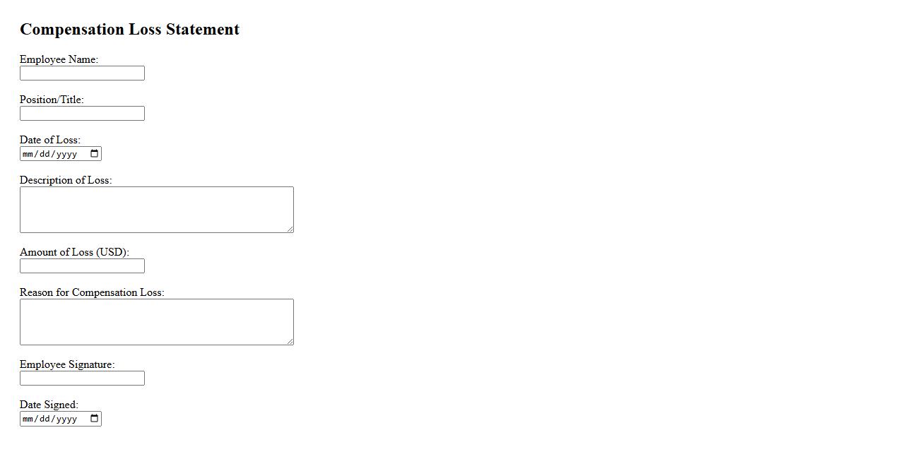Click the Employee Name label
Image resolution: width=903 pixels, height=459 pixels.
click(x=59, y=60)
